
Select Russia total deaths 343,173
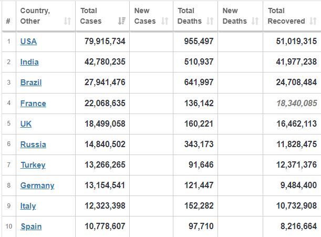(199, 144)
